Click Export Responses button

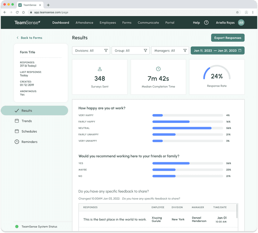pos(228,38)
